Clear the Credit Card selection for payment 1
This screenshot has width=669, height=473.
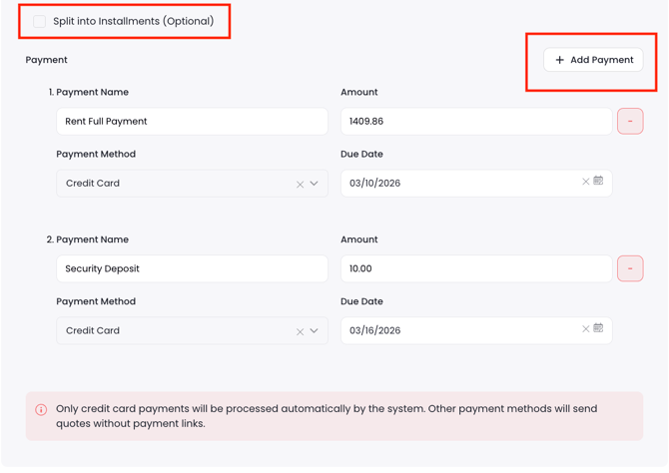pyautogui.click(x=300, y=184)
